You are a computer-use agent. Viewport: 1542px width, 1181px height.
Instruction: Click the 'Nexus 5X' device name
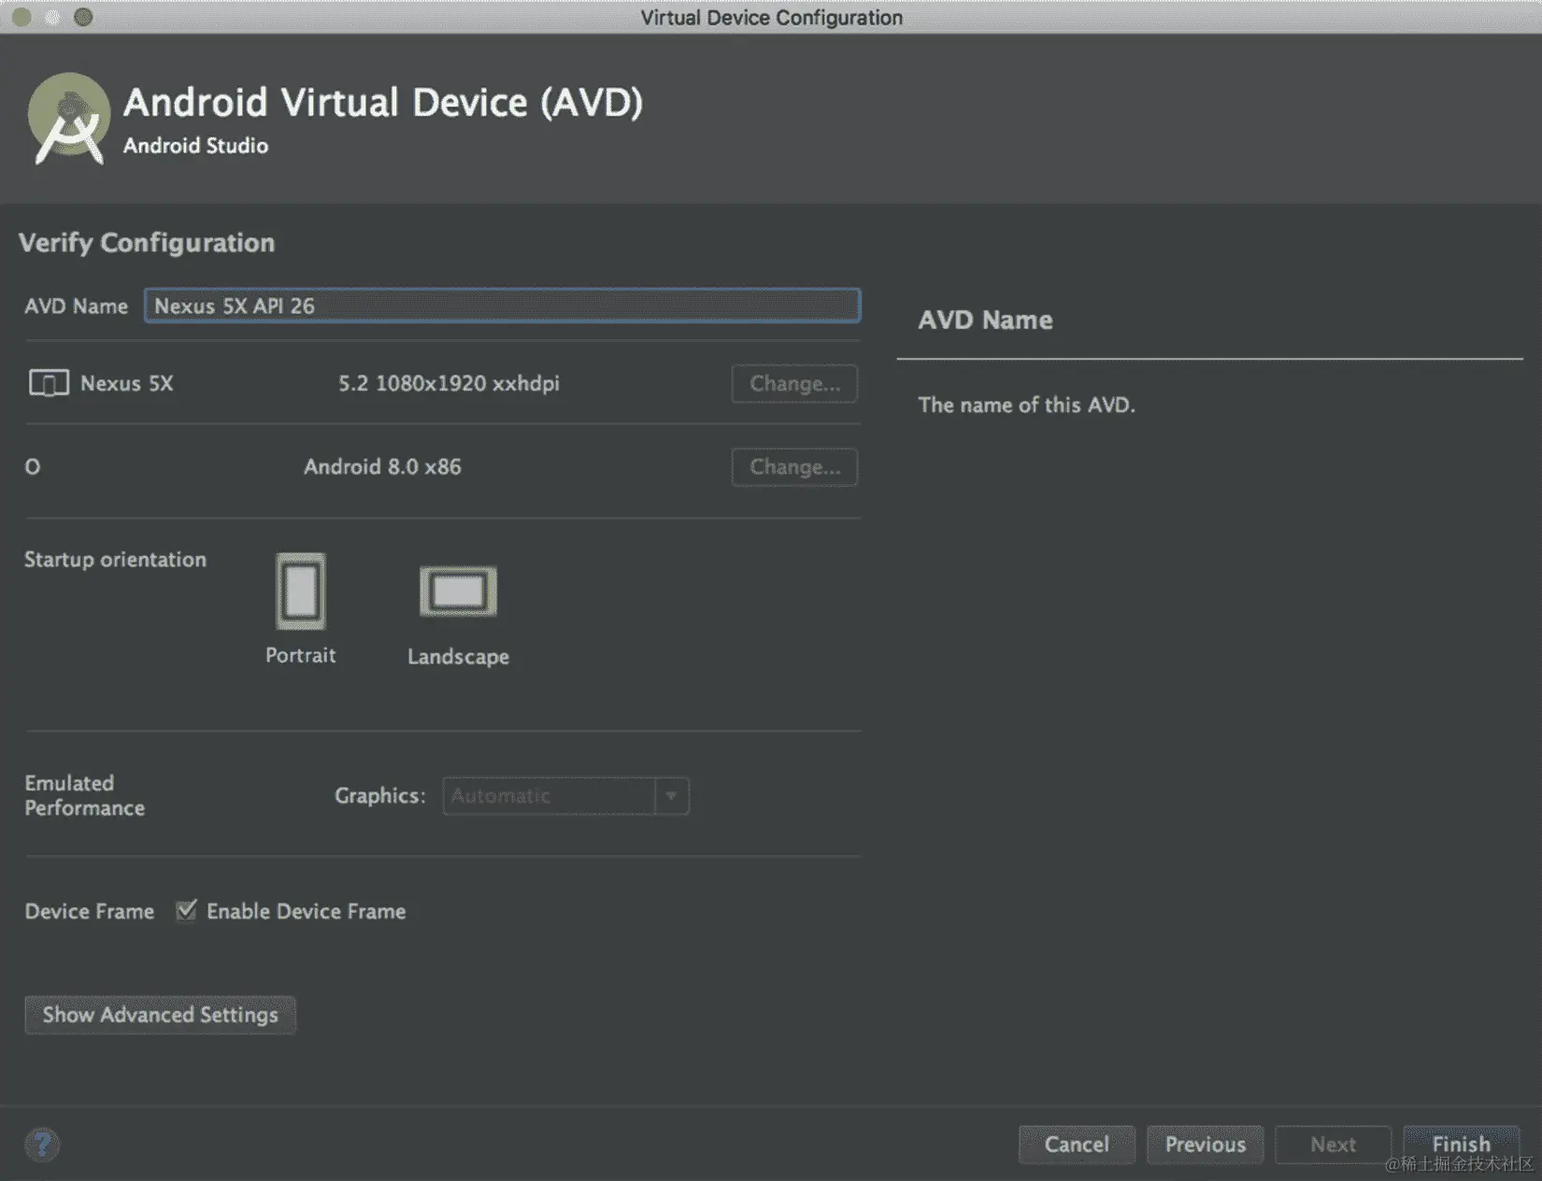[x=126, y=383]
